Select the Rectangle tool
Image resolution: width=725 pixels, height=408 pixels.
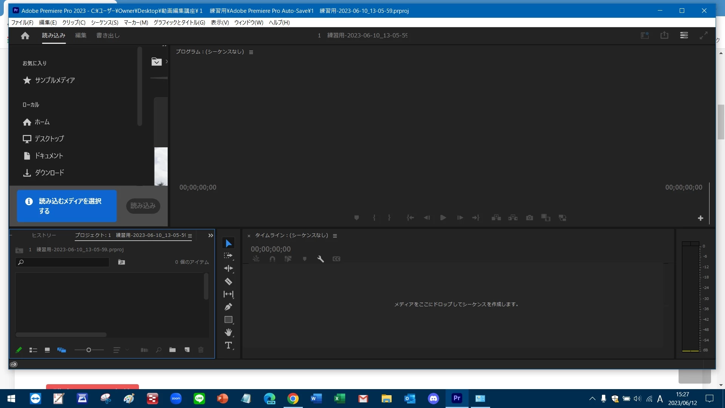click(228, 320)
